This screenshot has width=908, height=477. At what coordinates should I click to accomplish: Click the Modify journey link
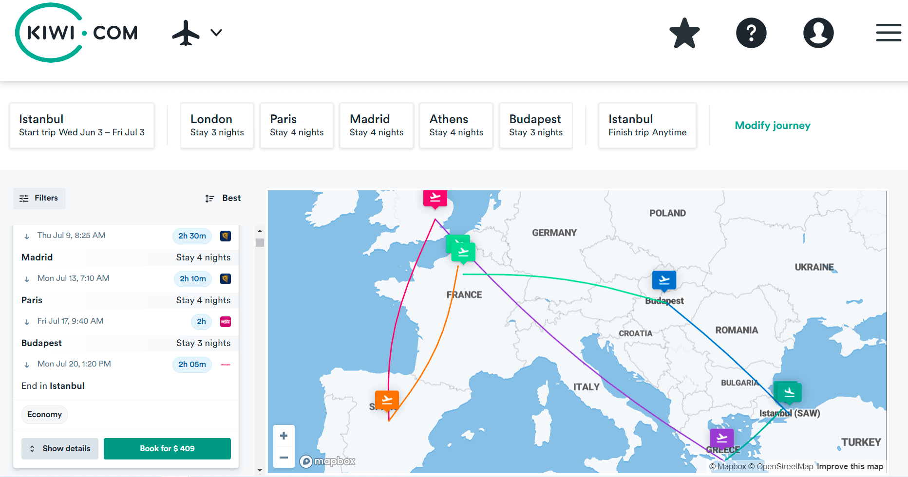coord(772,126)
